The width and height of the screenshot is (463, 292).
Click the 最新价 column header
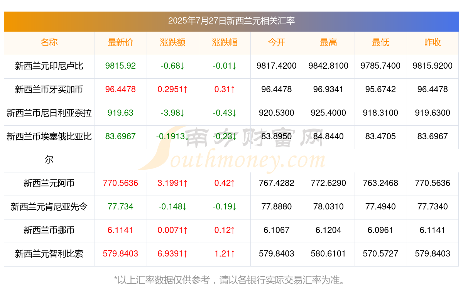tap(120, 42)
